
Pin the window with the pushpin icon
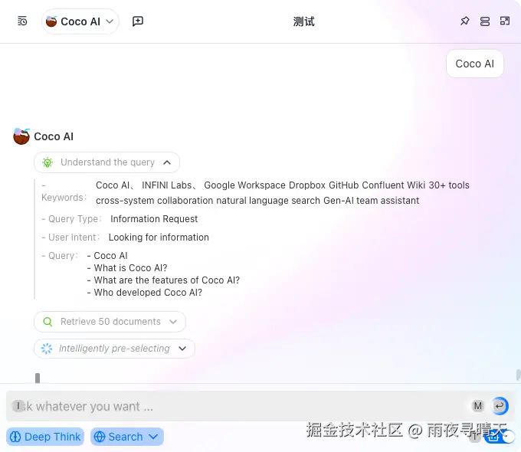point(464,21)
